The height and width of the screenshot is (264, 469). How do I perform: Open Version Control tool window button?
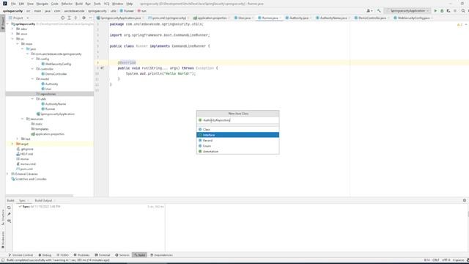click(x=21, y=255)
